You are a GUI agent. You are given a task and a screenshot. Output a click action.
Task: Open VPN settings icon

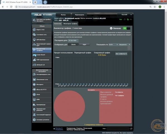pyautogui.click(x=34, y=99)
